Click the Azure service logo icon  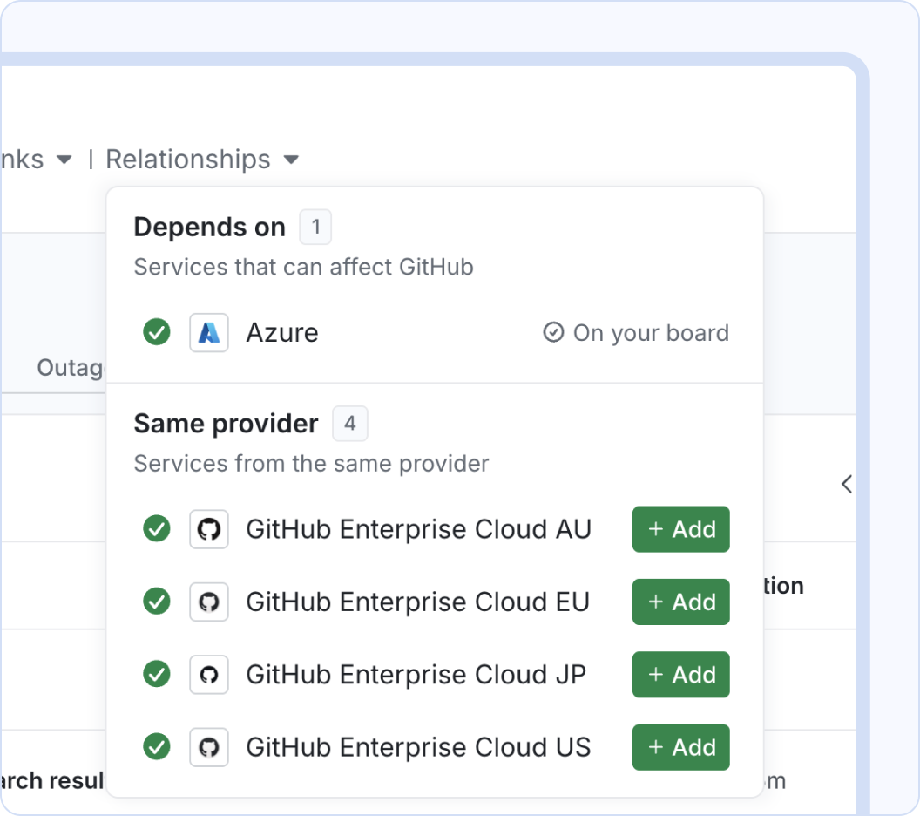(209, 333)
